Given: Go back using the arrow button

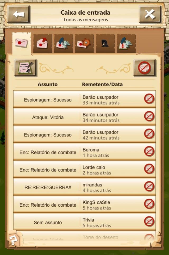Looking at the screenshot, I should (19, 15).
